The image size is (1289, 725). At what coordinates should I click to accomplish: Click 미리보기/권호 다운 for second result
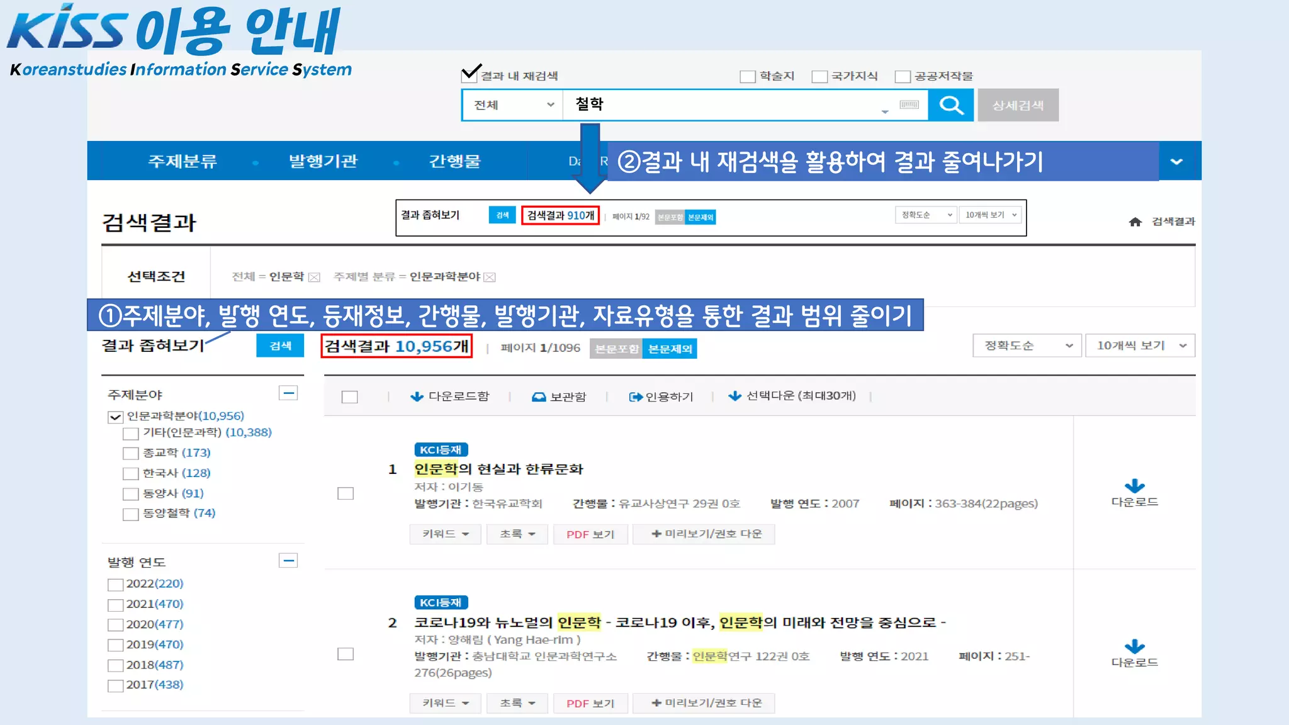click(704, 703)
